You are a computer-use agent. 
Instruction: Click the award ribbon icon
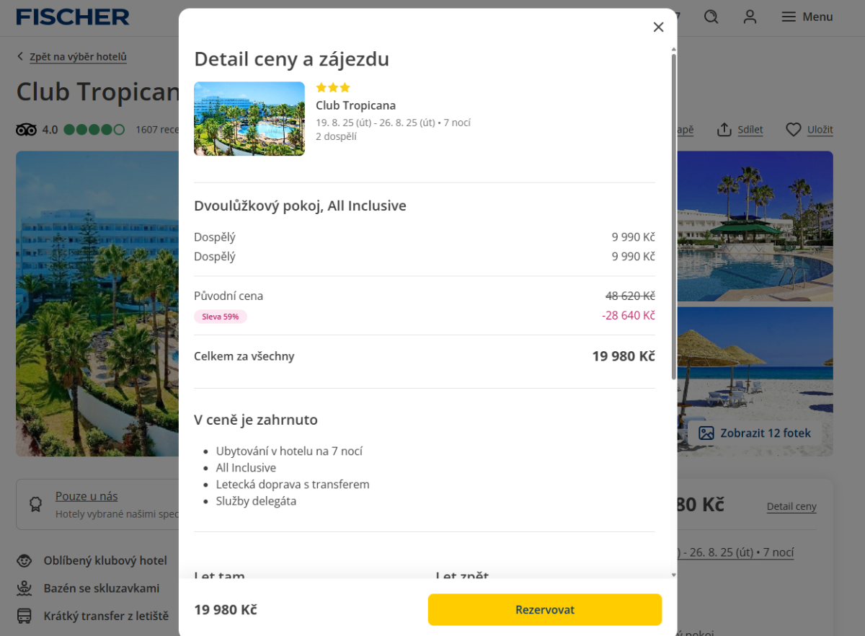click(35, 504)
